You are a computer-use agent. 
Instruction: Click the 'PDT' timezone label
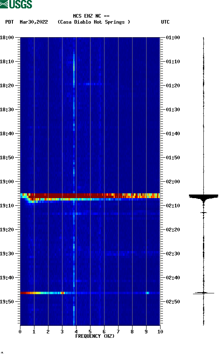pyautogui.click(x=10, y=22)
